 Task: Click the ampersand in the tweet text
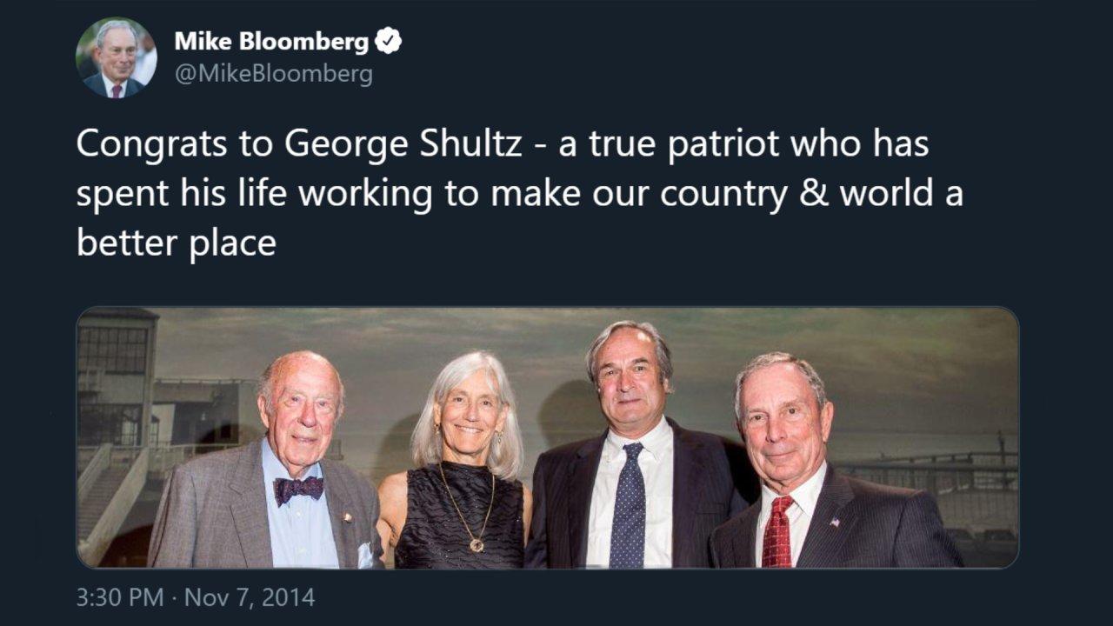pyautogui.click(x=816, y=194)
